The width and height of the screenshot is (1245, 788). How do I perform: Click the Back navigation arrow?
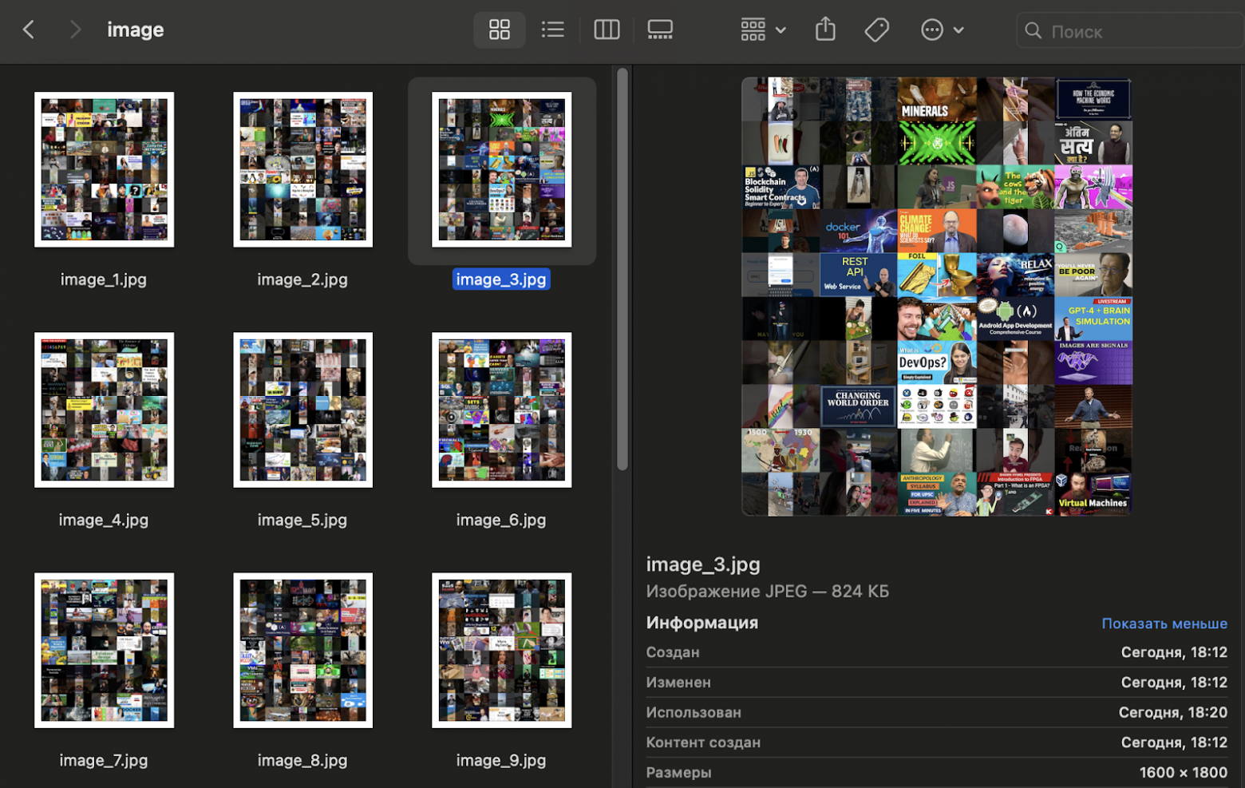point(29,30)
